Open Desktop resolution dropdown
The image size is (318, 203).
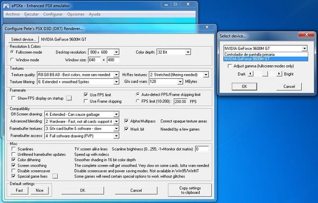[116, 52]
